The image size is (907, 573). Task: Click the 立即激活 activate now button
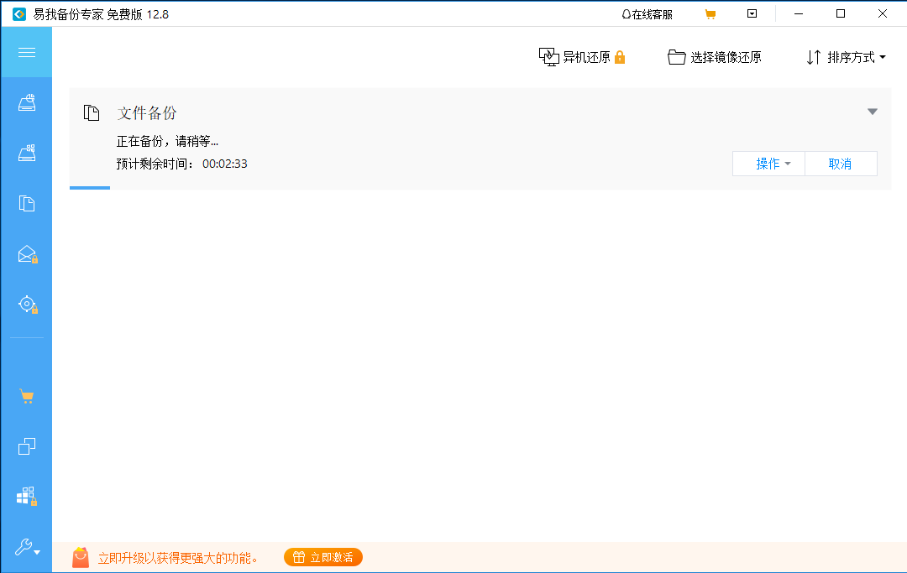(323, 557)
